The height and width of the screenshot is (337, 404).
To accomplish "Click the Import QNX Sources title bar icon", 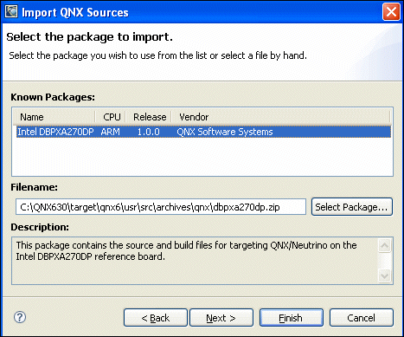I will [11, 12].
